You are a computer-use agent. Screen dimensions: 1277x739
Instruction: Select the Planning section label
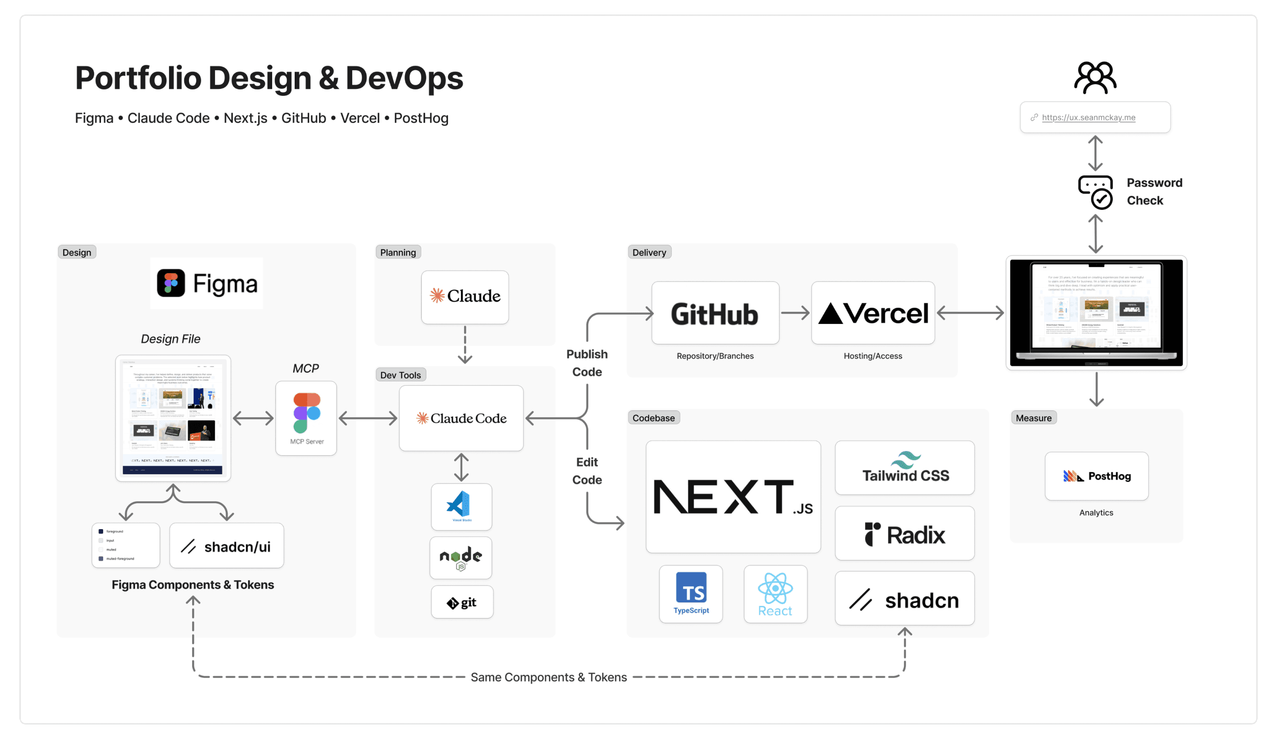(x=398, y=252)
